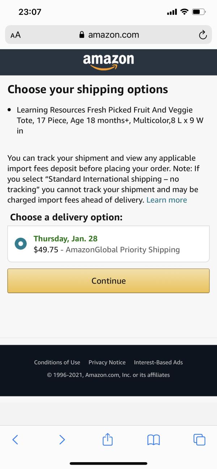Tap the amazon.com address bar
Image resolution: width=217 pixels, height=469 pixels.
click(x=113, y=35)
